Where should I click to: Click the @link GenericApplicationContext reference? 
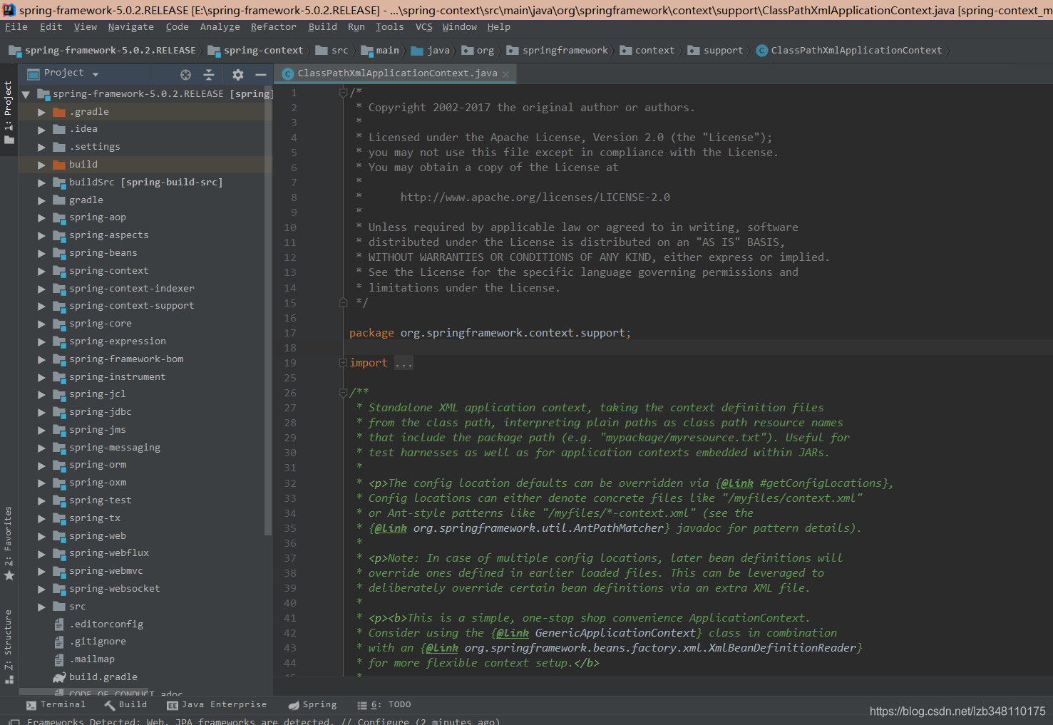pos(596,633)
